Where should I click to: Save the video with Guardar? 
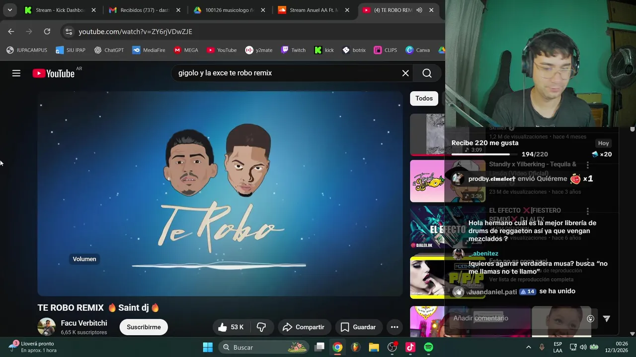(358, 327)
